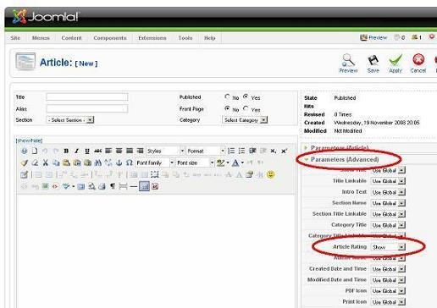Viewport: 437px width, 308px height.
Task: Open the Site menu
Action: tap(15, 38)
